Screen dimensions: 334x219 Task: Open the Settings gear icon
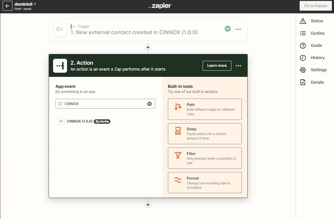pyautogui.click(x=303, y=70)
